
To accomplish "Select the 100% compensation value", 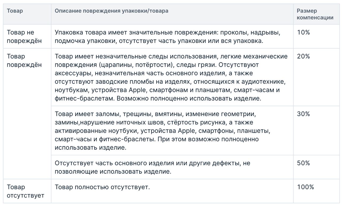I will tap(305, 187).
